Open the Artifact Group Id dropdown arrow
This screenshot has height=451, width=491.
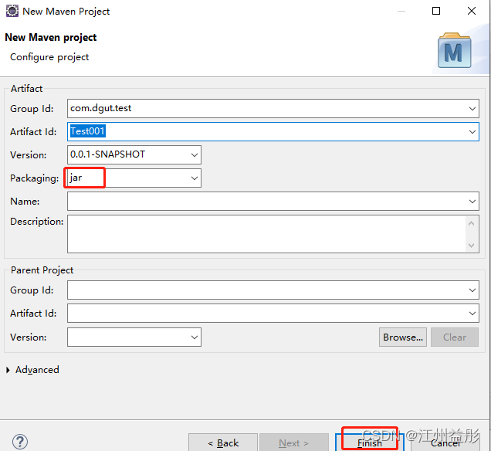click(x=472, y=109)
